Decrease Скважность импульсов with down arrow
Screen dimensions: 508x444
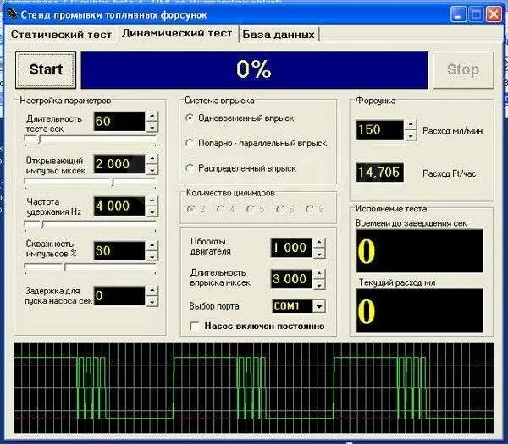tap(152, 256)
